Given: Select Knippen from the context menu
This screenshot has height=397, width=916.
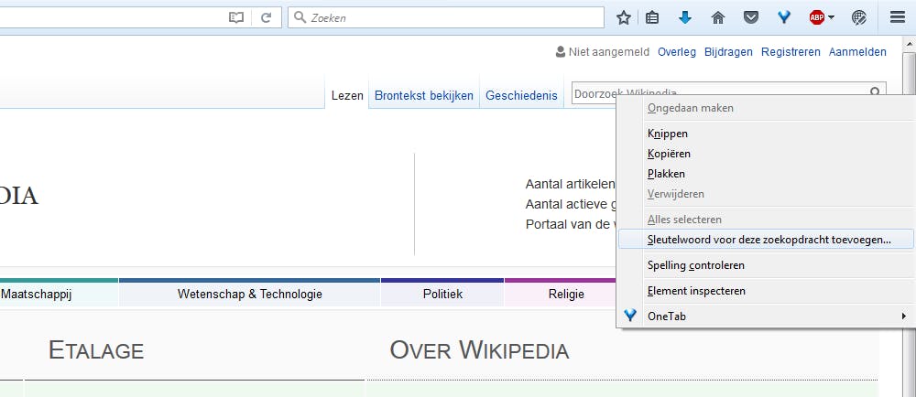Looking at the screenshot, I should click(x=765, y=134).
